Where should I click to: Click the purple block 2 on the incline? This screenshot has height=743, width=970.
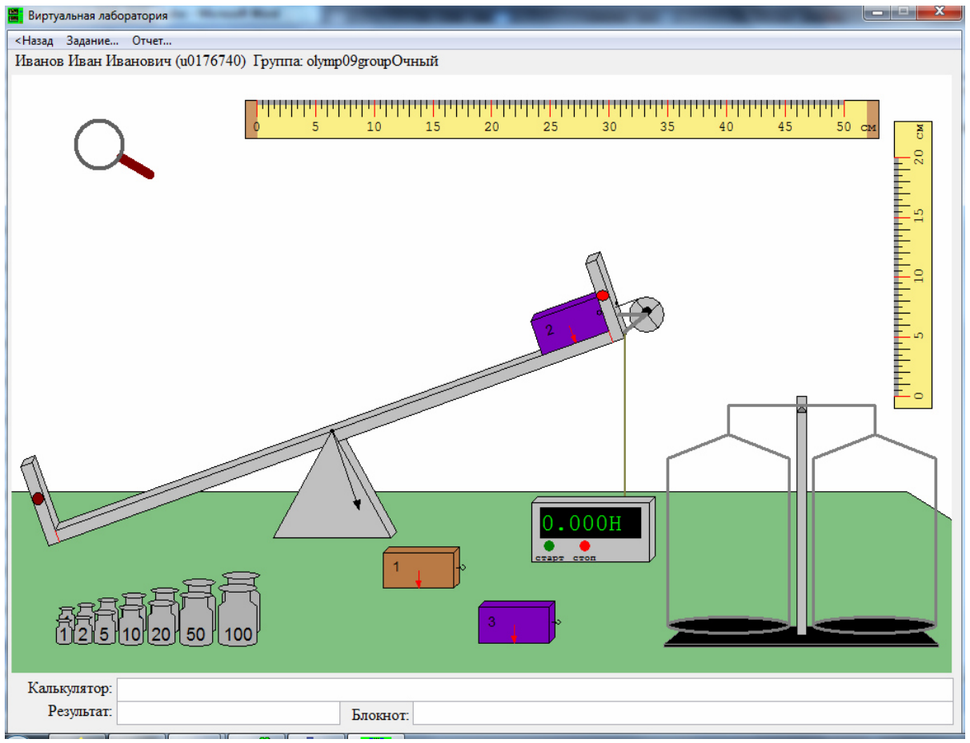569,322
